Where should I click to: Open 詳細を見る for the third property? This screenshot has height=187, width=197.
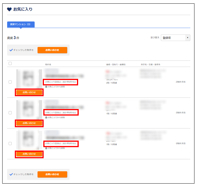180,143
